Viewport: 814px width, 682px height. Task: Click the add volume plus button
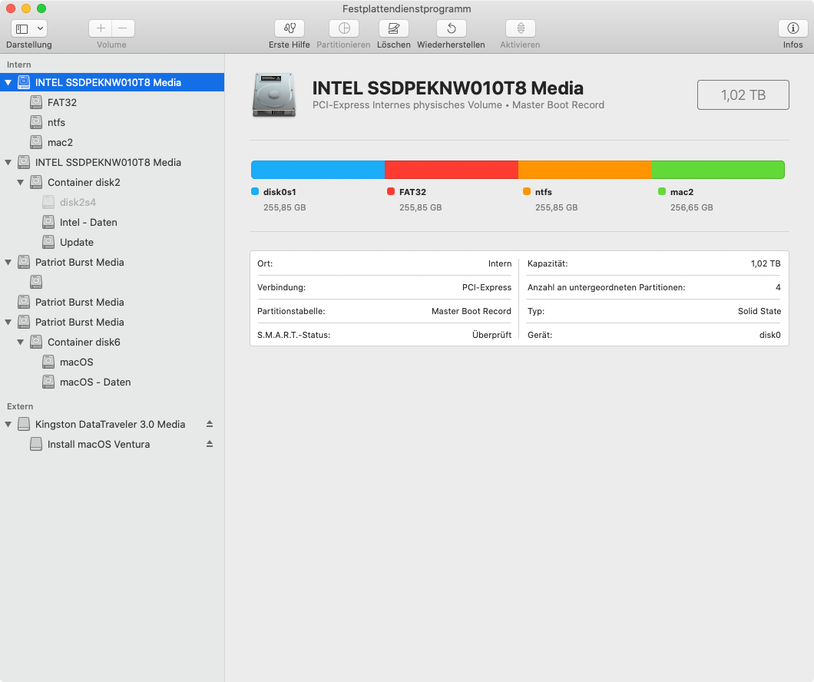coord(101,28)
